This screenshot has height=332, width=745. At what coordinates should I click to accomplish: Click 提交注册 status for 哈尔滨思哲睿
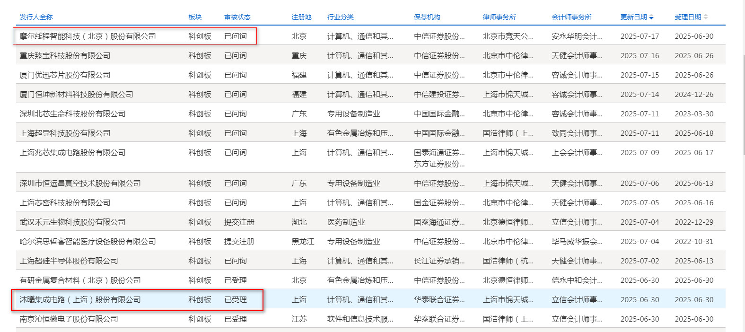[239, 242]
